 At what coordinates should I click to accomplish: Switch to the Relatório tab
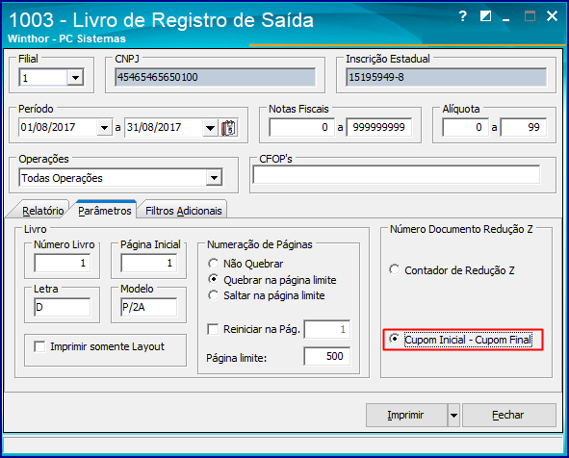tap(42, 211)
